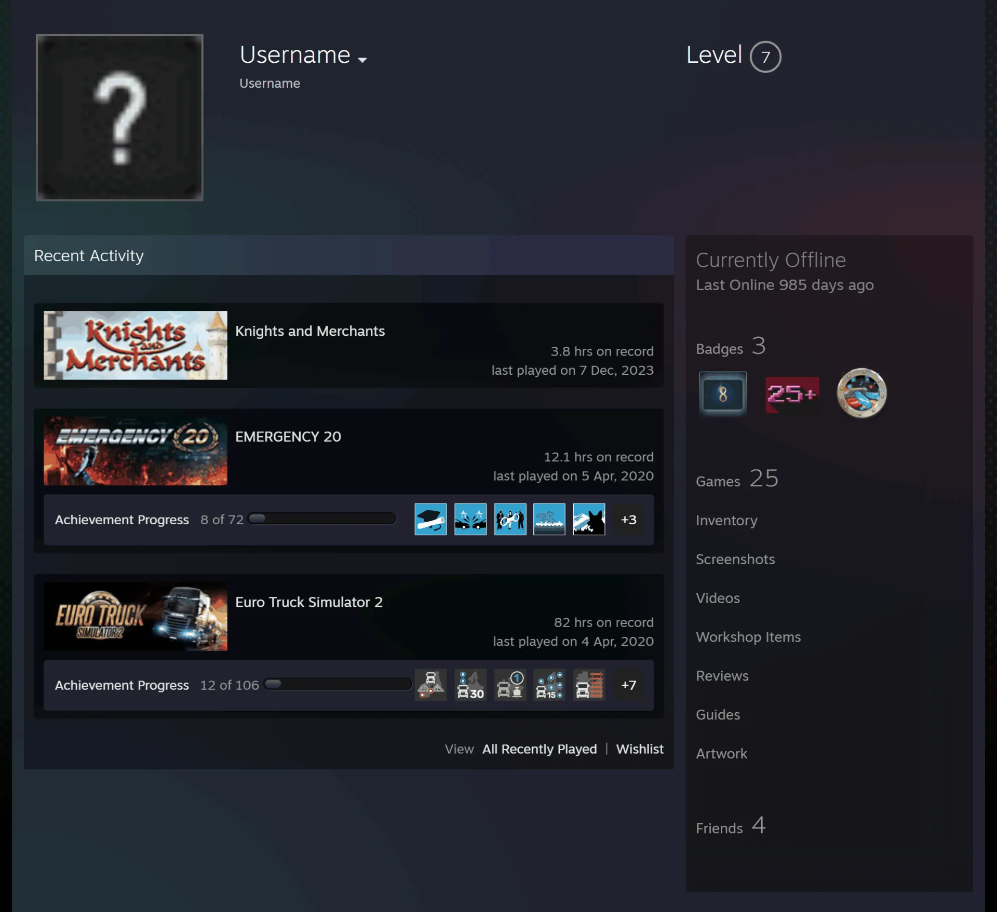The width and height of the screenshot is (997, 912).
Task: Select the truck with orange bars achievement
Action: pyautogui.click(x=589, y=685)
